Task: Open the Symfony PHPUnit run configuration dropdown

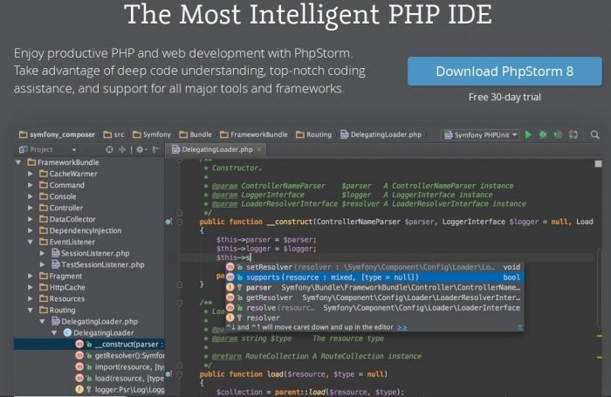Action: point(481,134)
